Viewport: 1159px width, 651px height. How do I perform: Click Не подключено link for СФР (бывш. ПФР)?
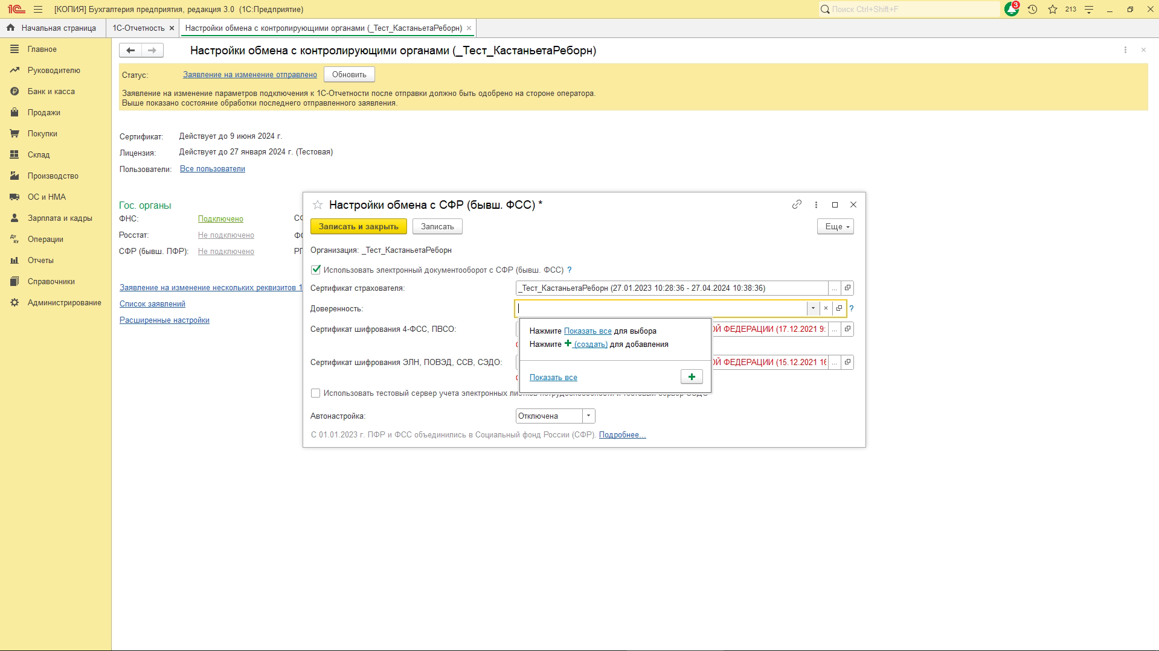[226, 252]
